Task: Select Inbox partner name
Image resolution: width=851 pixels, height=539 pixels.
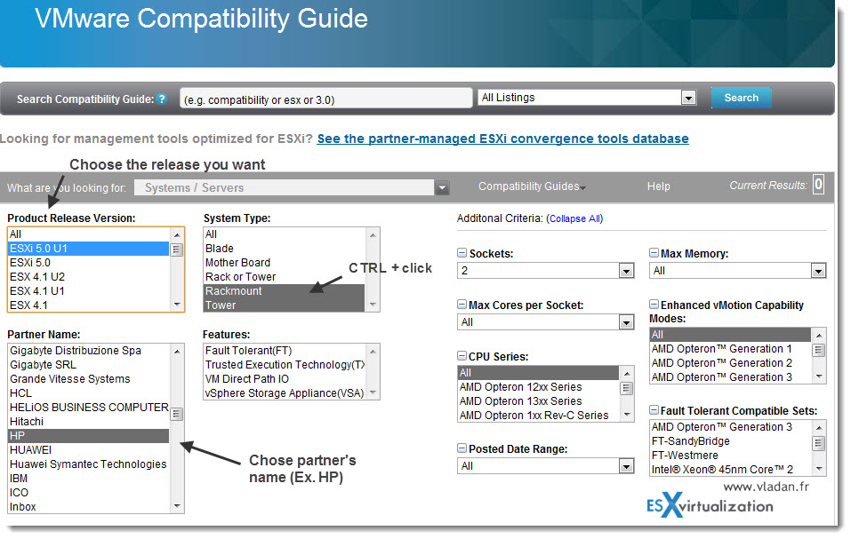Action: point(88,506)
